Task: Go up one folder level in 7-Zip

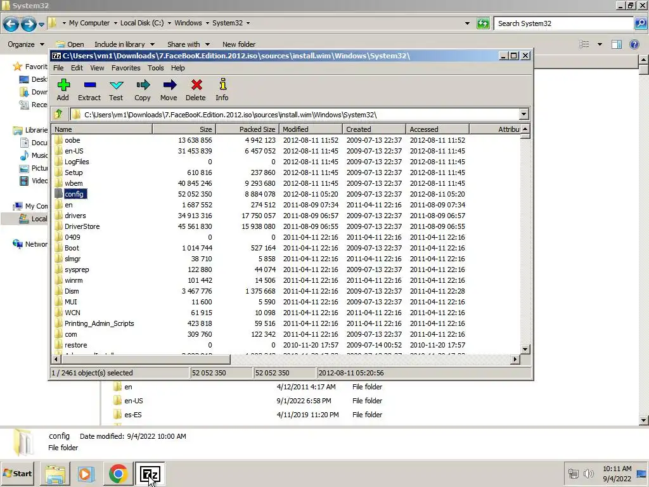Action: click(58, 114)
